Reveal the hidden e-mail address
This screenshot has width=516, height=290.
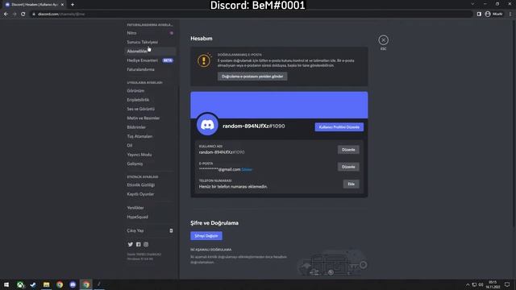point(247,170)
